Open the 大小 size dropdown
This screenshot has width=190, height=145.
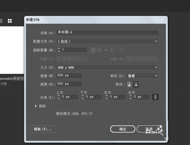tap(108, 67)
